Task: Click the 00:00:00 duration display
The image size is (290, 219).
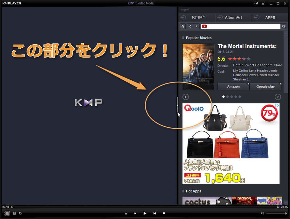Action: coord(282,207)
